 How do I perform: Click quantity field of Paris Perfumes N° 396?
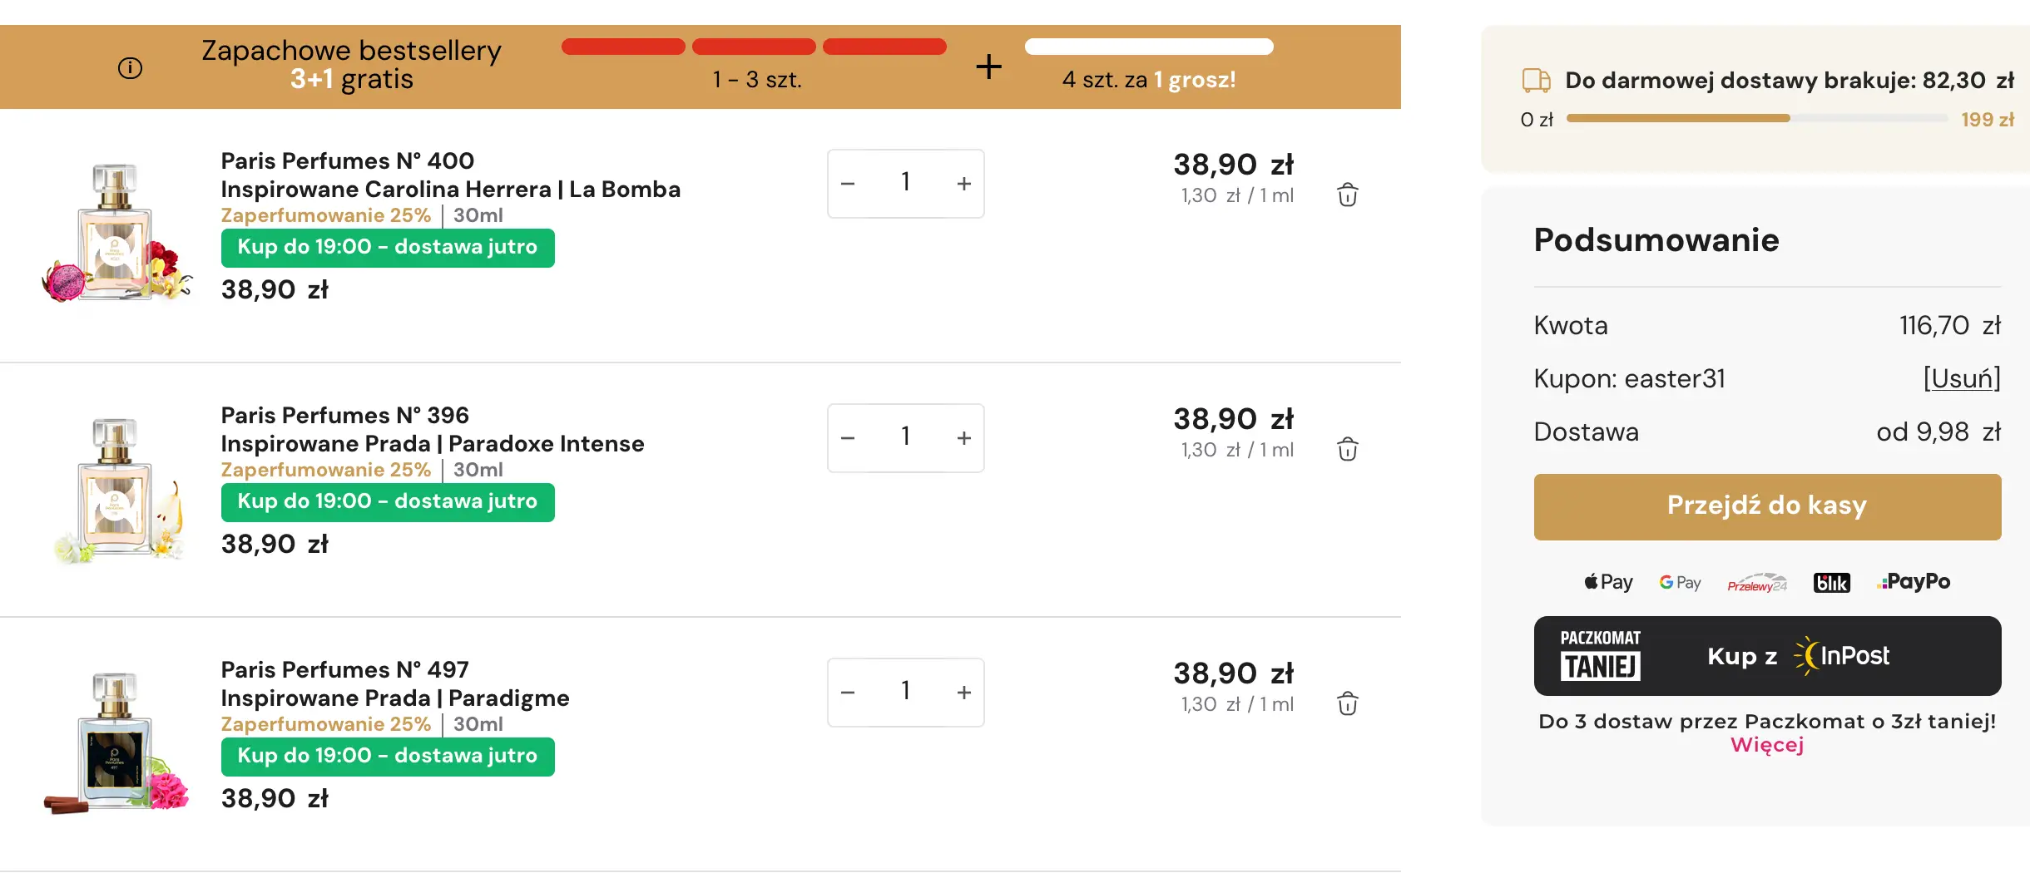(x=905, y=437)
